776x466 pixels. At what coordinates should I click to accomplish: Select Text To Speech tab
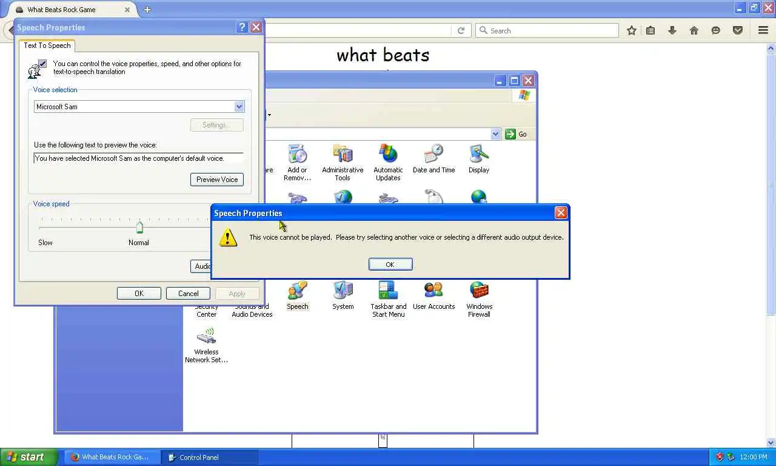(47, 46)
